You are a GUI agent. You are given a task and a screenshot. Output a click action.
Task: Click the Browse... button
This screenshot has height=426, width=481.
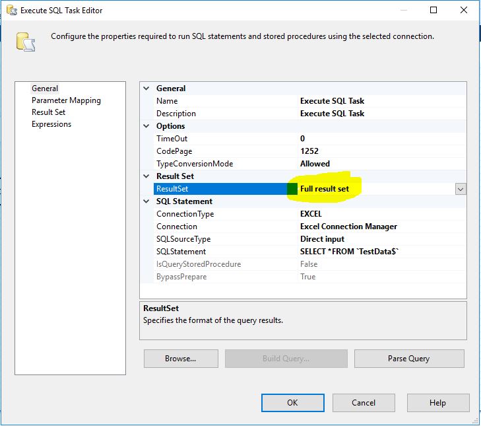coord(181,359)
